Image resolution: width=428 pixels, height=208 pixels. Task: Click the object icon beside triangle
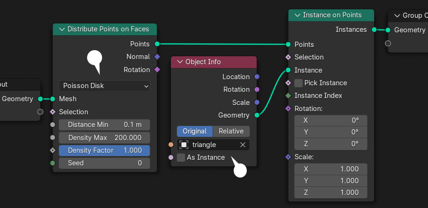click(184, 145)
